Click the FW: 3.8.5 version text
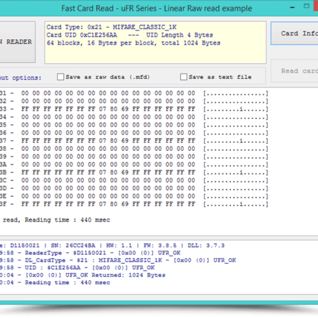This screenshot has height=318, width=318. click(x=160, y=245)
